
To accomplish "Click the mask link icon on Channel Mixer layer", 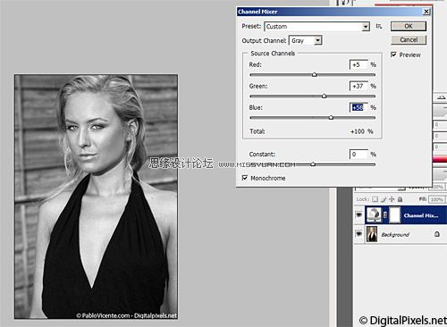I will coord(385,214).
